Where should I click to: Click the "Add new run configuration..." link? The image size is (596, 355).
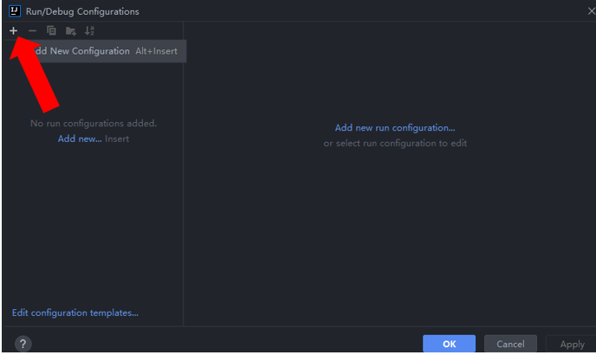pos(395,127)
